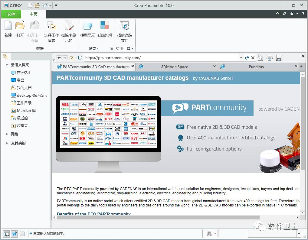
Task: Open the selection filter dropdown in status bar
Action: 299,234
